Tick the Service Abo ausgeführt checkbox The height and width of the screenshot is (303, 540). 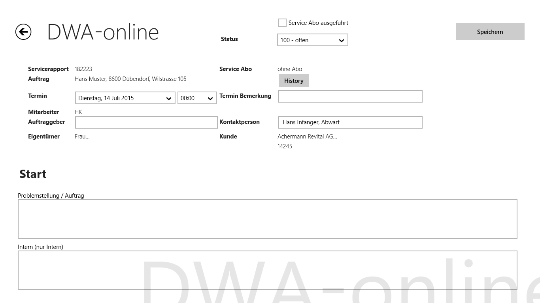282,23
